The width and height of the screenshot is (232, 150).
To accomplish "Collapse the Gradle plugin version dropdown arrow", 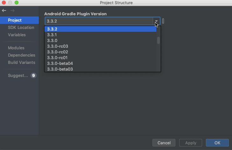I will coord(156,21).
